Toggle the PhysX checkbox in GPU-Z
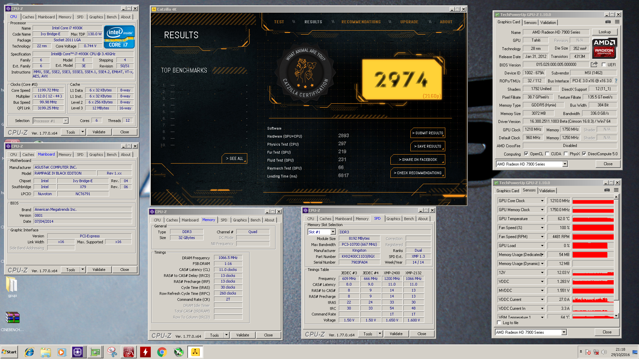Screen dimensions: 639x359 566,154
